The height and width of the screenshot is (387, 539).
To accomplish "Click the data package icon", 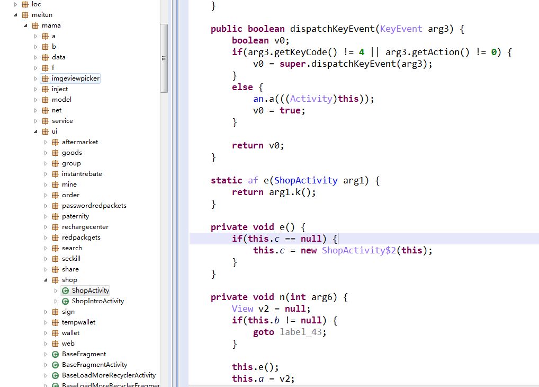I will coord(45,57).
